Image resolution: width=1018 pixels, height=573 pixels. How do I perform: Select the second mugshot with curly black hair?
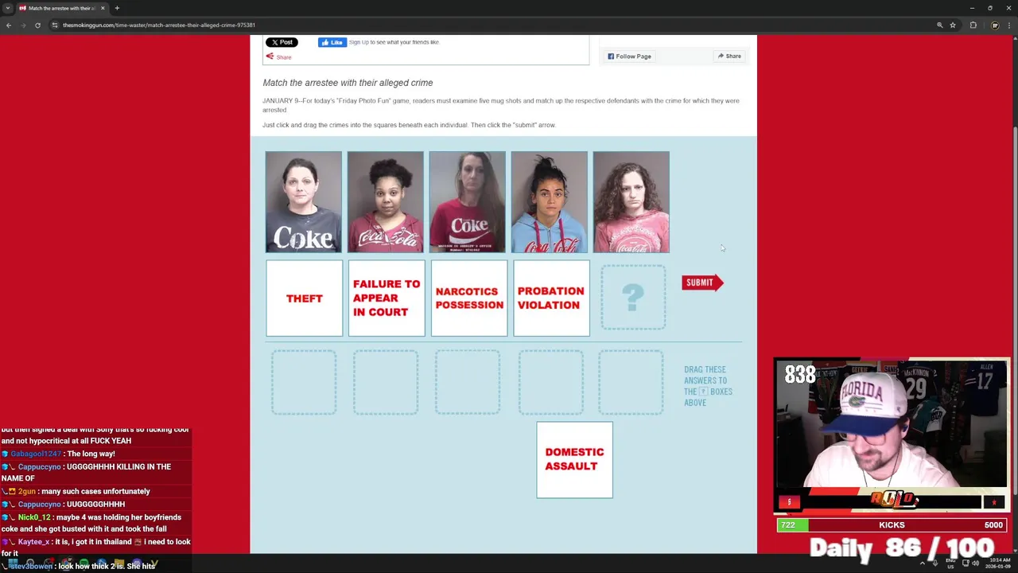coord(386,202)
